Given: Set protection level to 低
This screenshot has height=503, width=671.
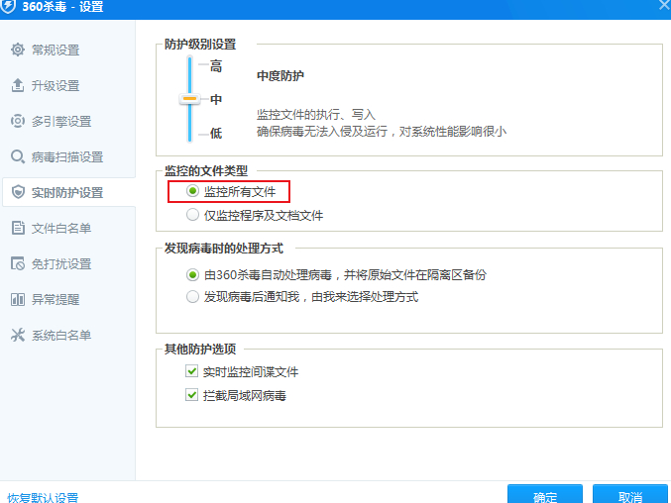Looking at the screenshot, I should tap(216, 133).
